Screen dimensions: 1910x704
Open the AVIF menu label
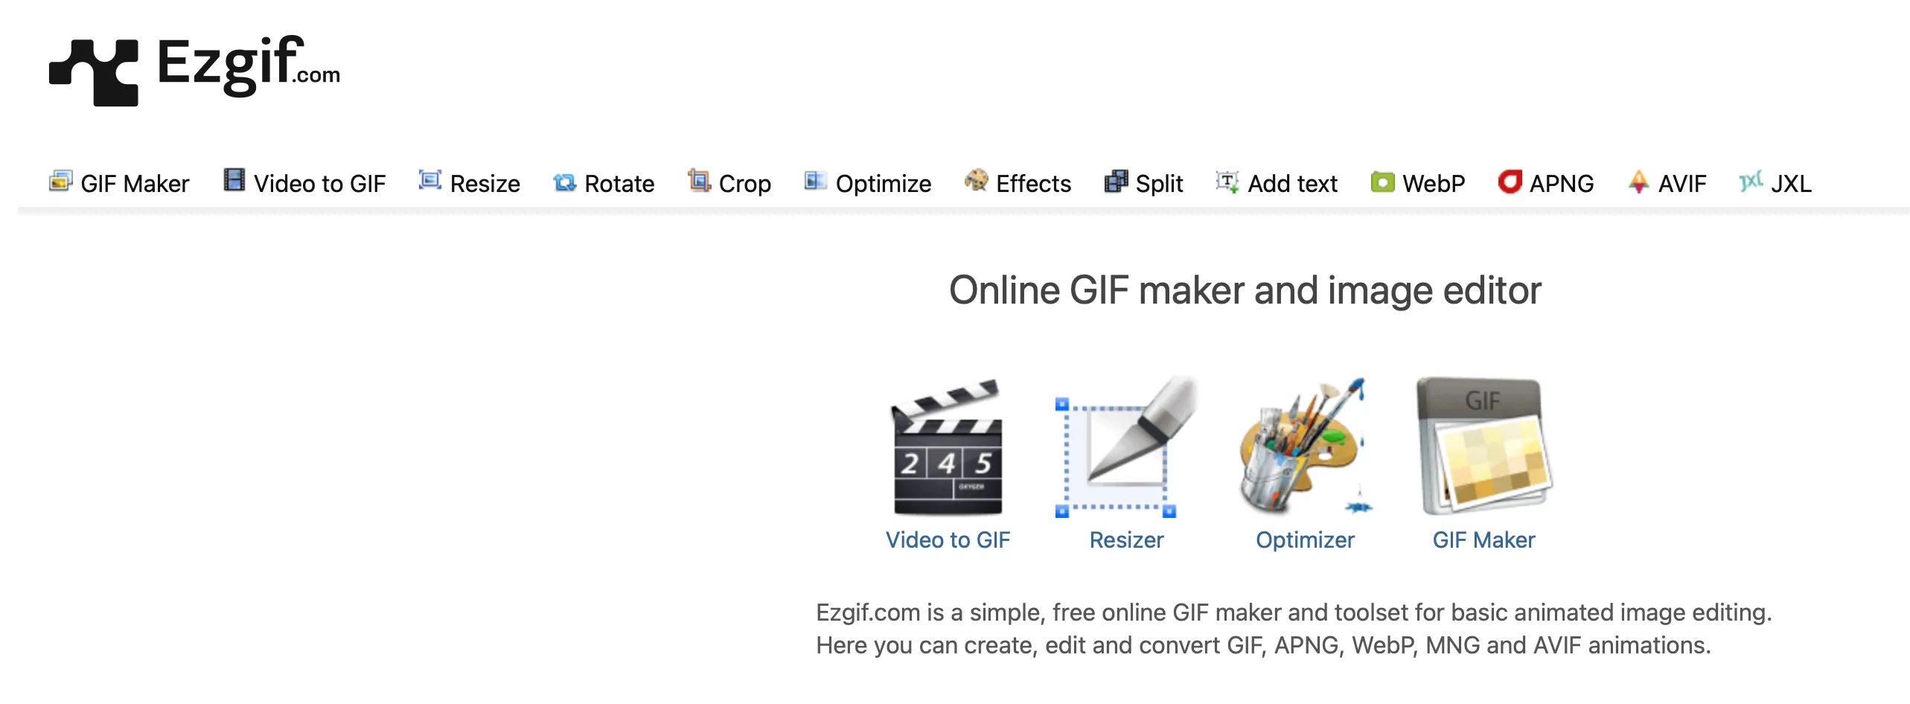click(1682, 184)
